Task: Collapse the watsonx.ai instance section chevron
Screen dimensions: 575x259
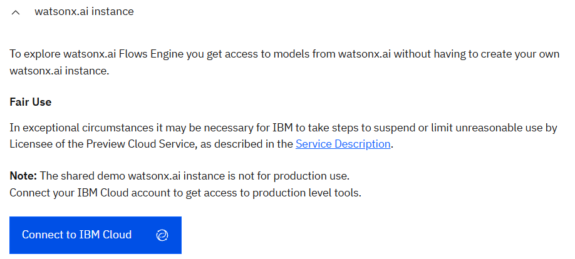Action: click(x=16, y=12)
